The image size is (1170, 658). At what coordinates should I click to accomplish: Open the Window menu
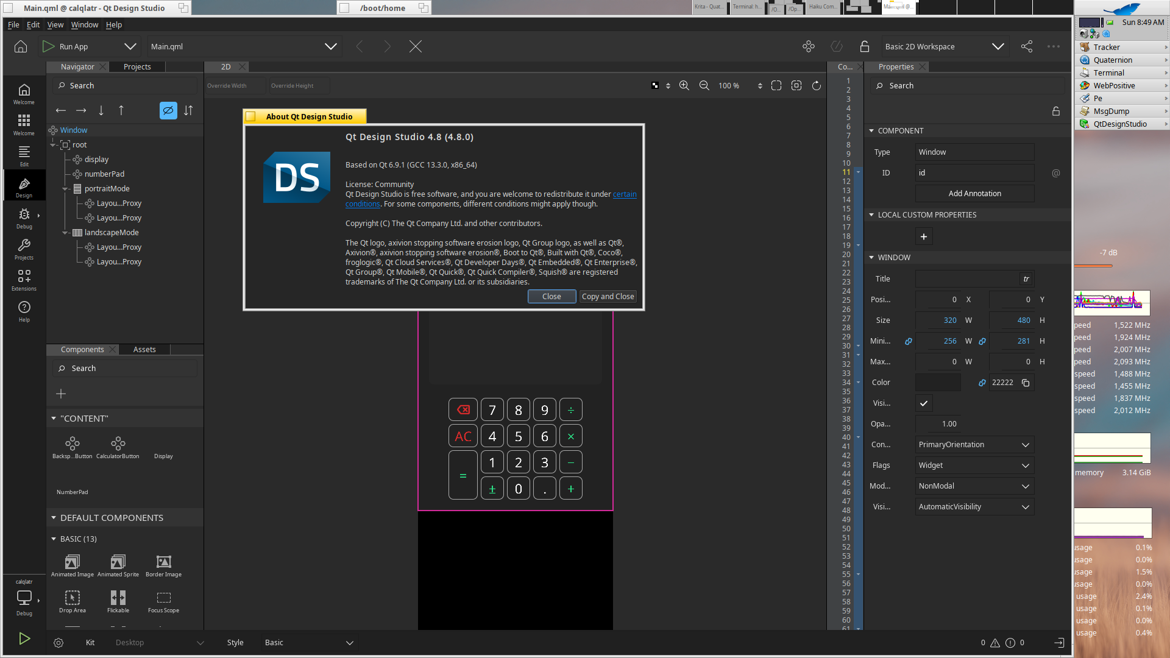click(x=84, y=25)
